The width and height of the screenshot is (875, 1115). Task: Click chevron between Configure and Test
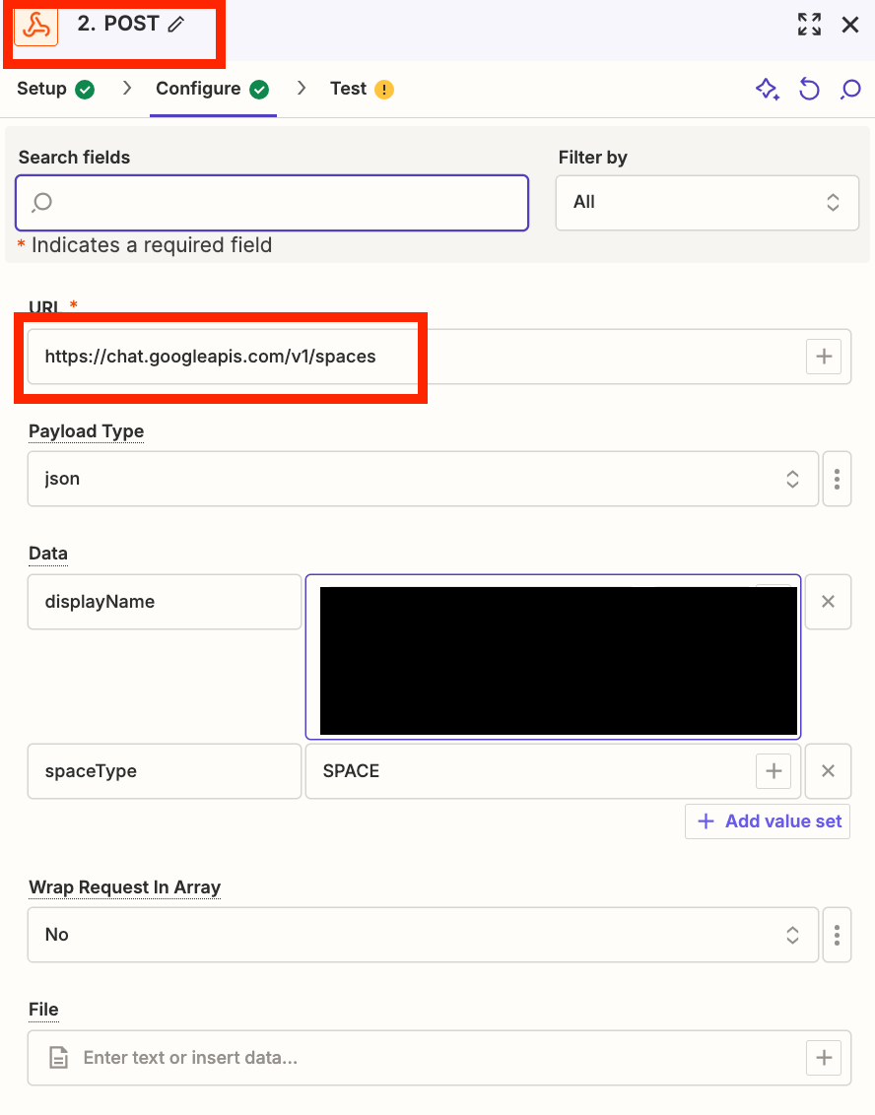pyautogui.click(x=302, y=89)
